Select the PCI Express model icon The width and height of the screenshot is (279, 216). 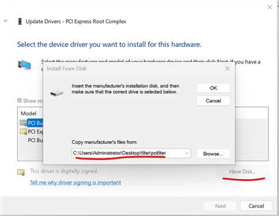click(24, 132)
